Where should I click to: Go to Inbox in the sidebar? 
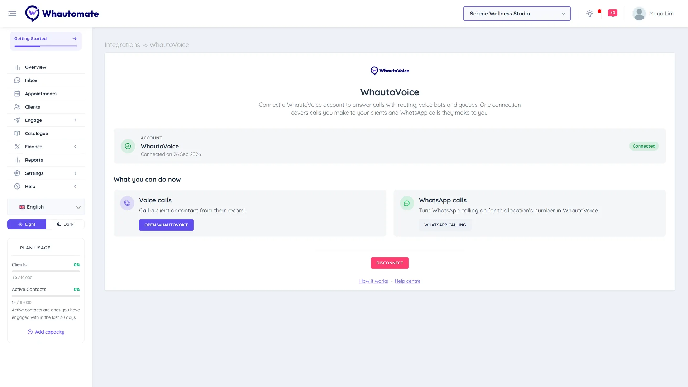[46, 80]
